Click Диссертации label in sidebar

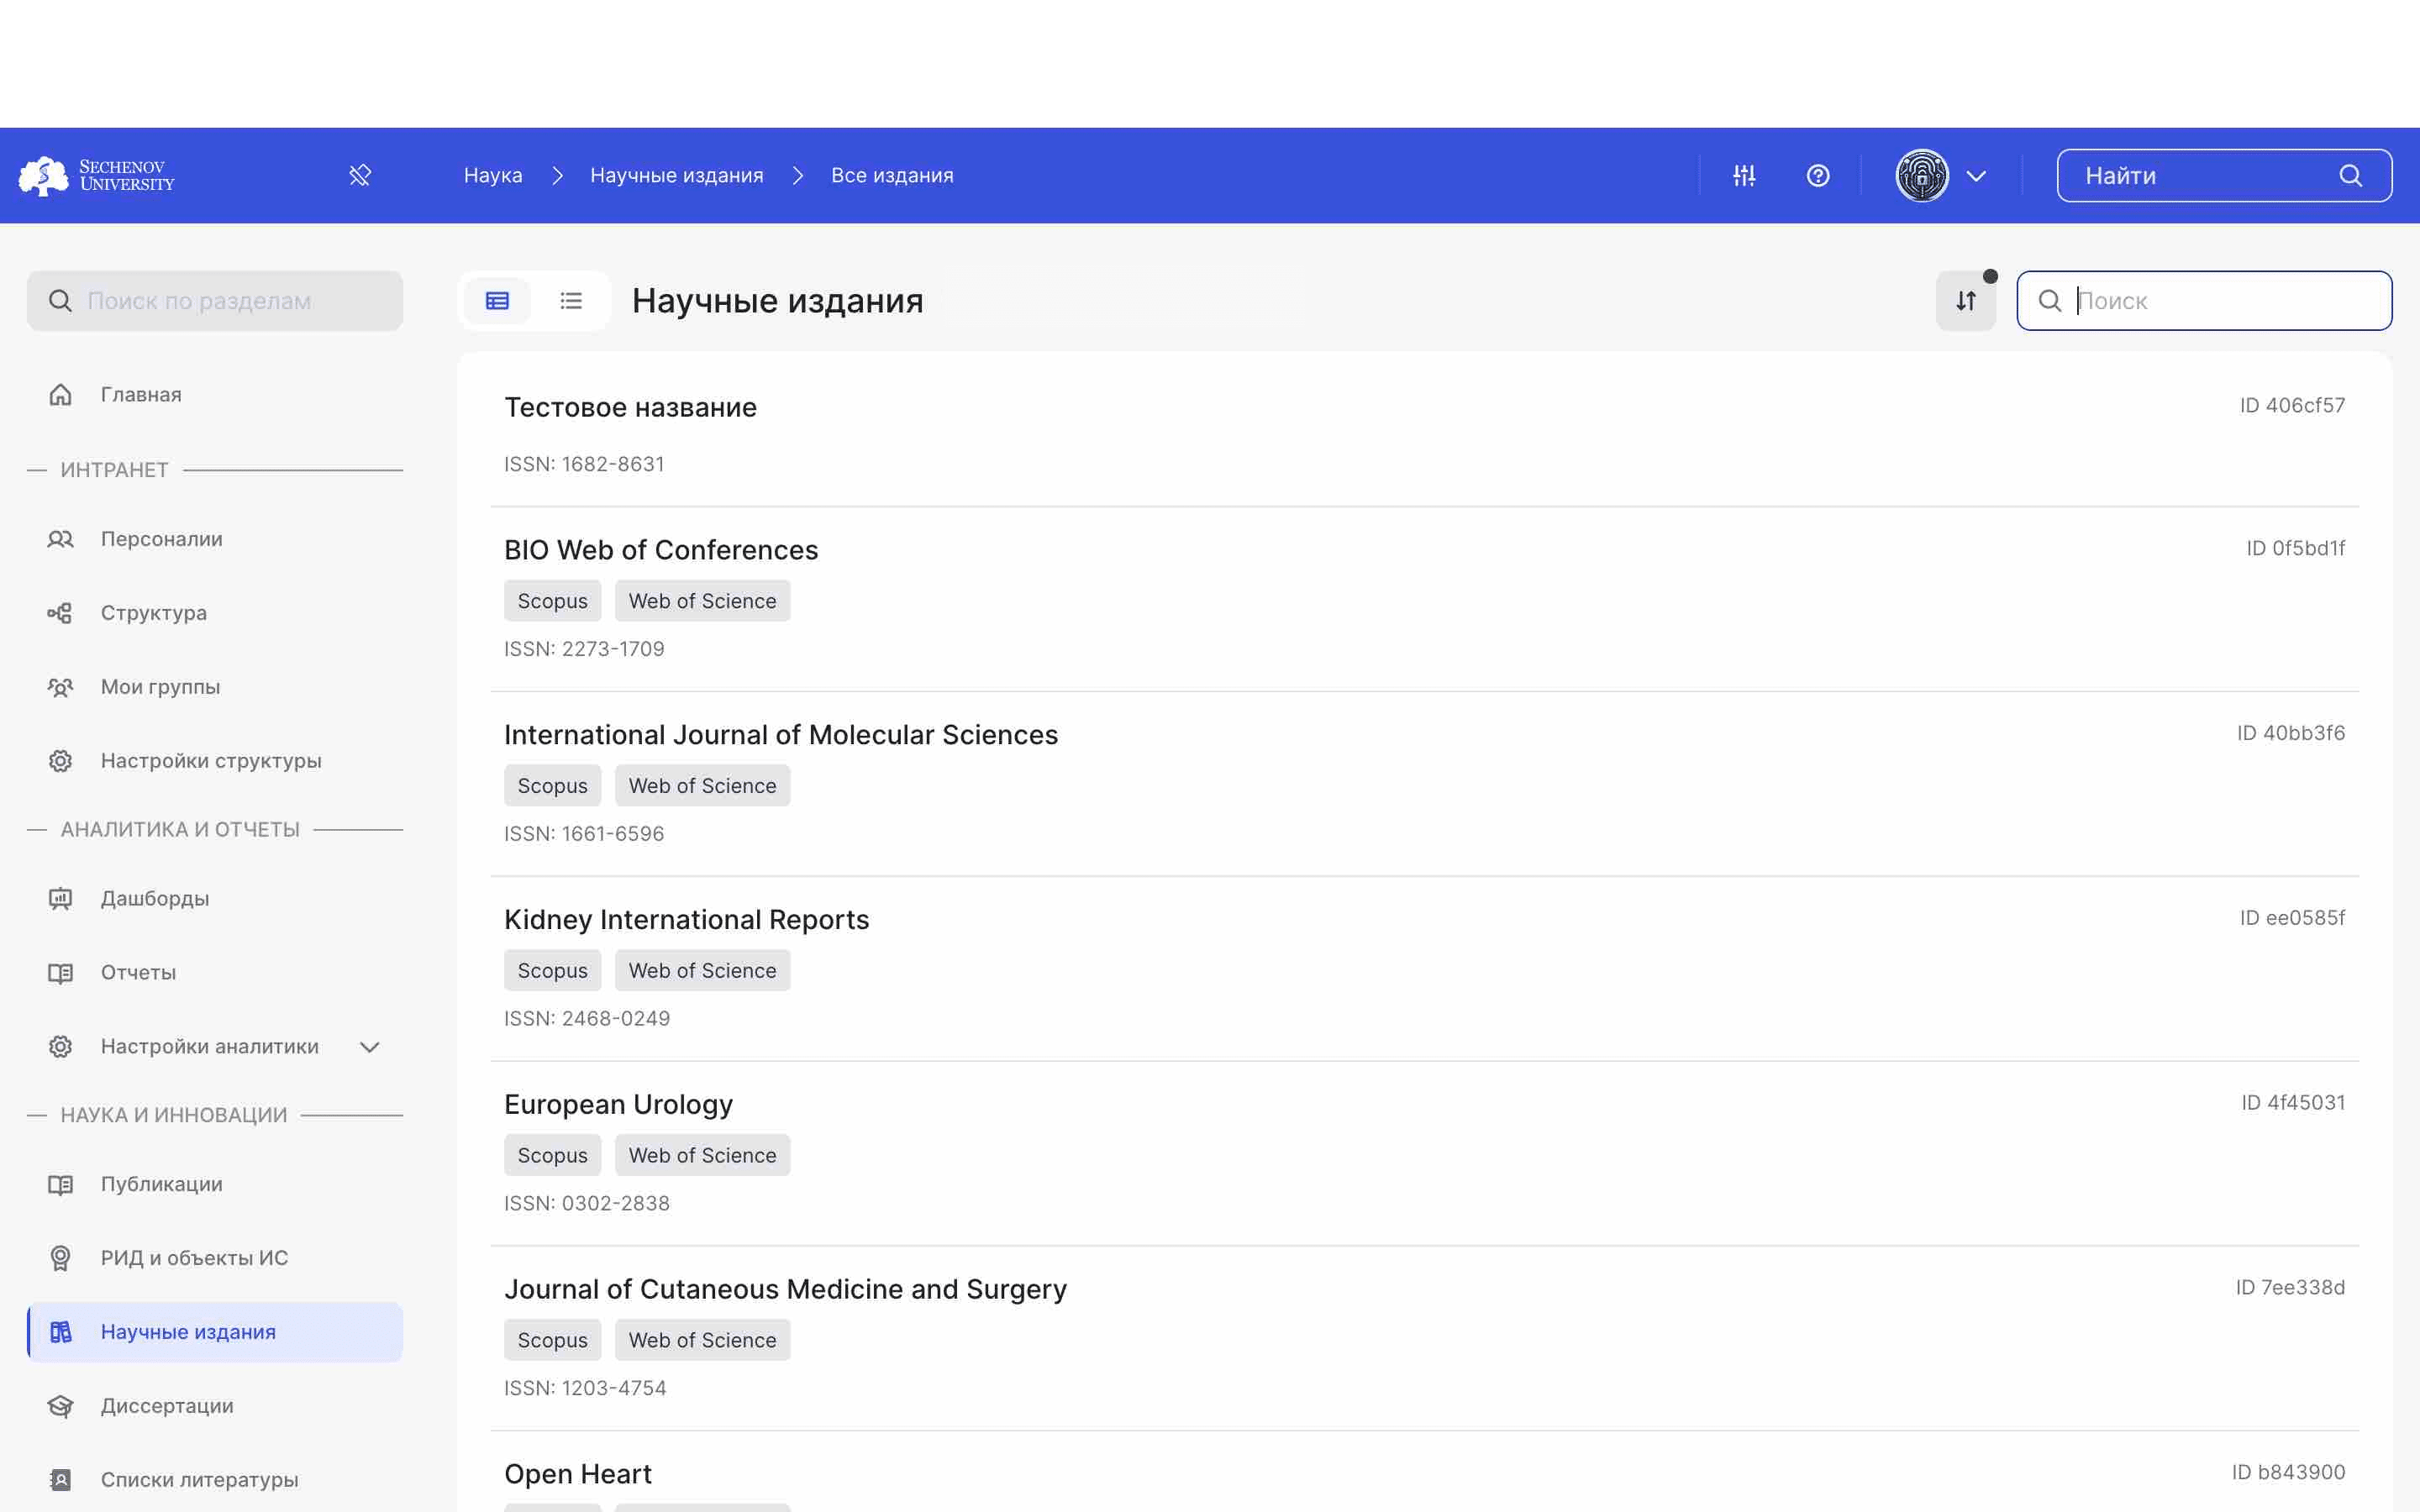167,1407
